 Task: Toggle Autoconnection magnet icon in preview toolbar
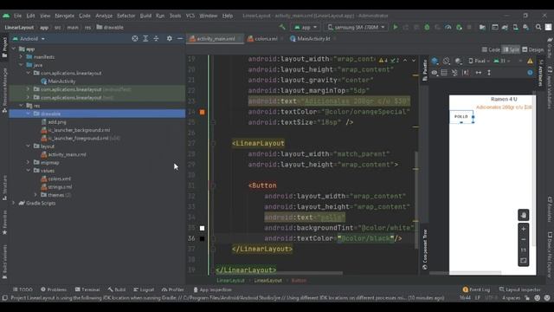(x=454, y=73)
